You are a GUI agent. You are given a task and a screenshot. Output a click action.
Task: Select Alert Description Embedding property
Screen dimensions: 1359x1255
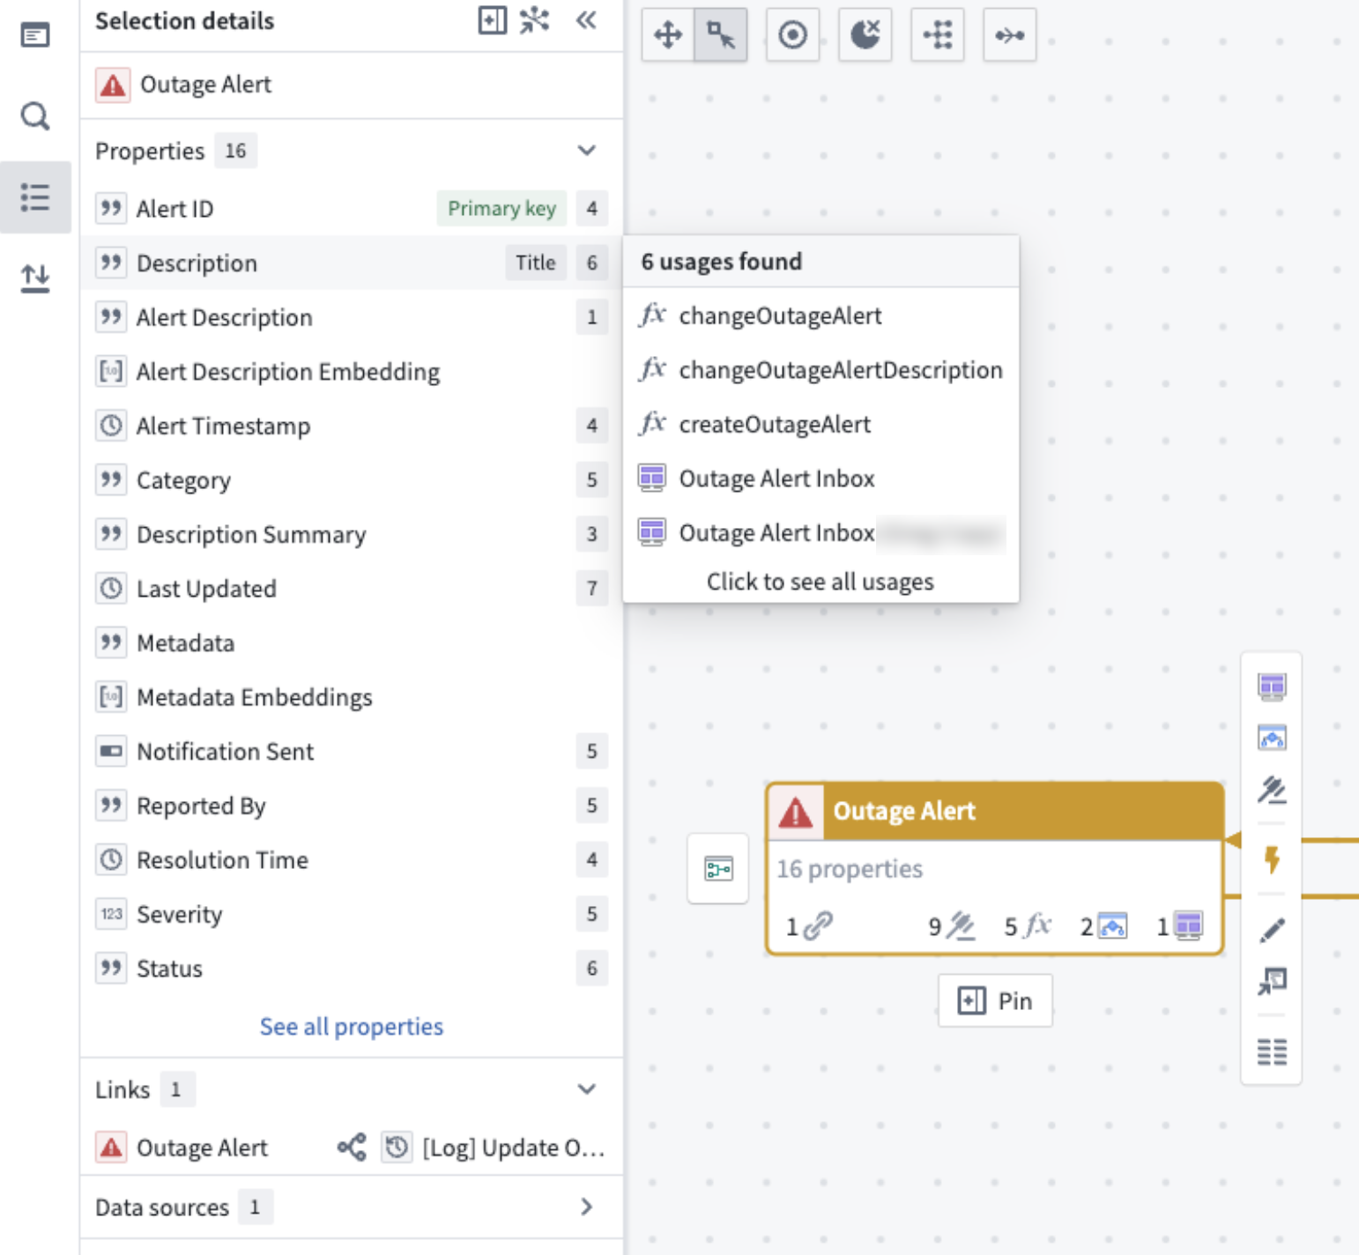coord(352,372)
